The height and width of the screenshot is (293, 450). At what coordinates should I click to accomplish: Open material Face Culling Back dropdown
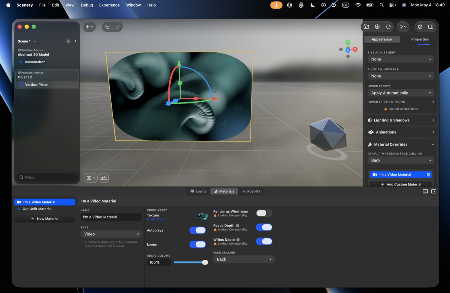tap(244, 259)
